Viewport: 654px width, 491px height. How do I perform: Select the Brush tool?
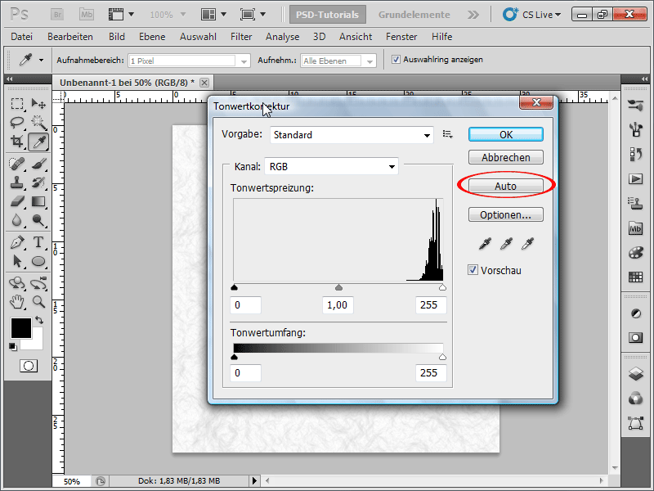(38, 164)
